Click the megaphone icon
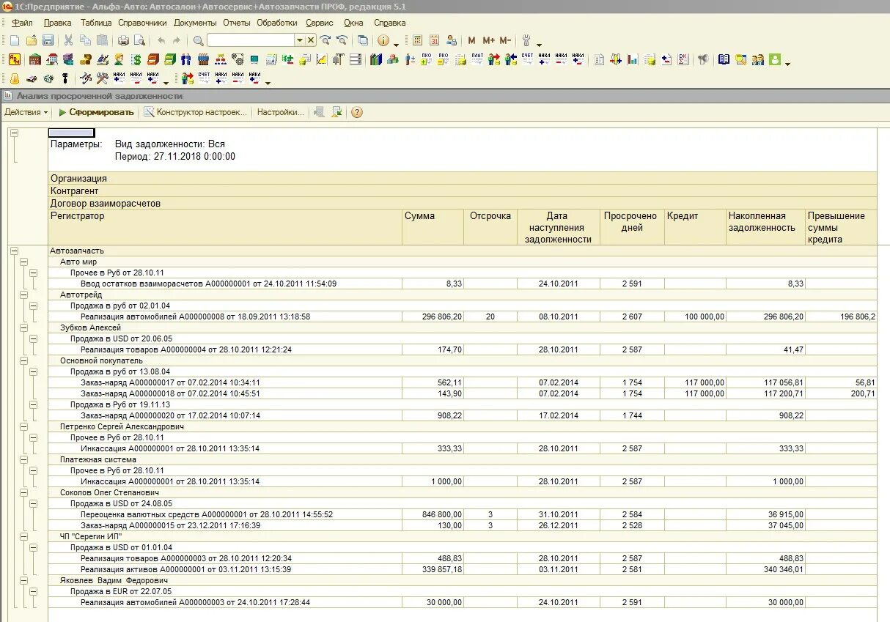The width and height of the screenshot is (890, 622). (x=703, y=59)
